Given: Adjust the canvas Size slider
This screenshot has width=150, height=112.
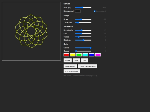Looking at the screenshot, I should coord(83,7).
